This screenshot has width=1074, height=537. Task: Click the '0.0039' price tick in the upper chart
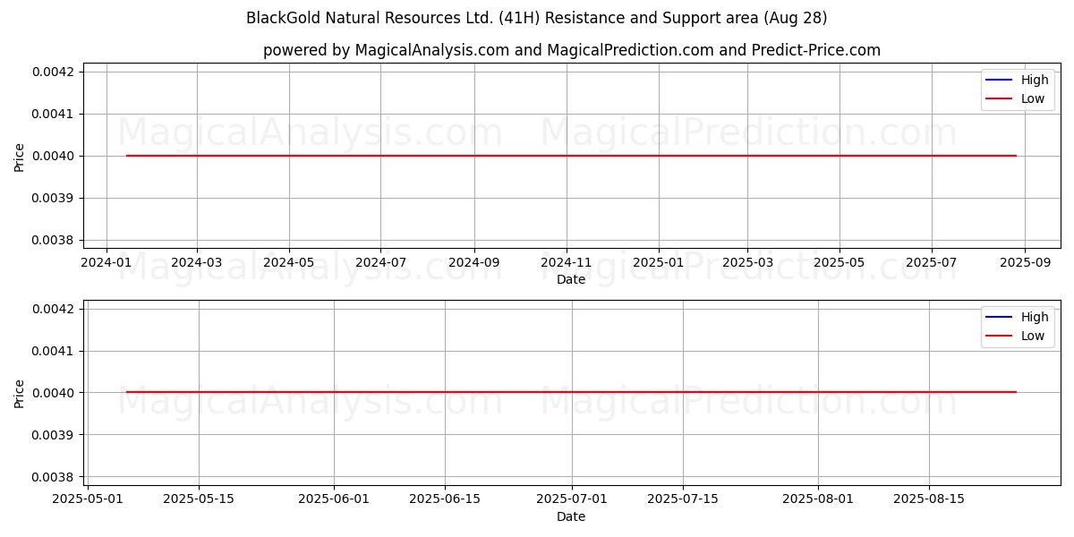tap(55, 198)
